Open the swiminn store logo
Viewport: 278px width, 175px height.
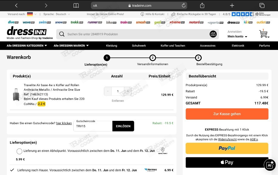[45, 22]
